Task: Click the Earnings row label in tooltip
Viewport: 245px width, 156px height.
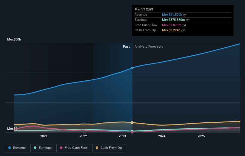Action: click(141, 20)
